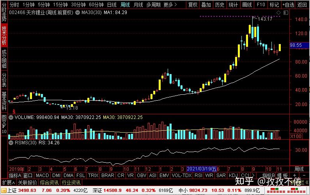Viewport: 310px width, 195px height.
Task: Switch to the 60分钟 timeframe tab
Action: click(x=96, y=5)
